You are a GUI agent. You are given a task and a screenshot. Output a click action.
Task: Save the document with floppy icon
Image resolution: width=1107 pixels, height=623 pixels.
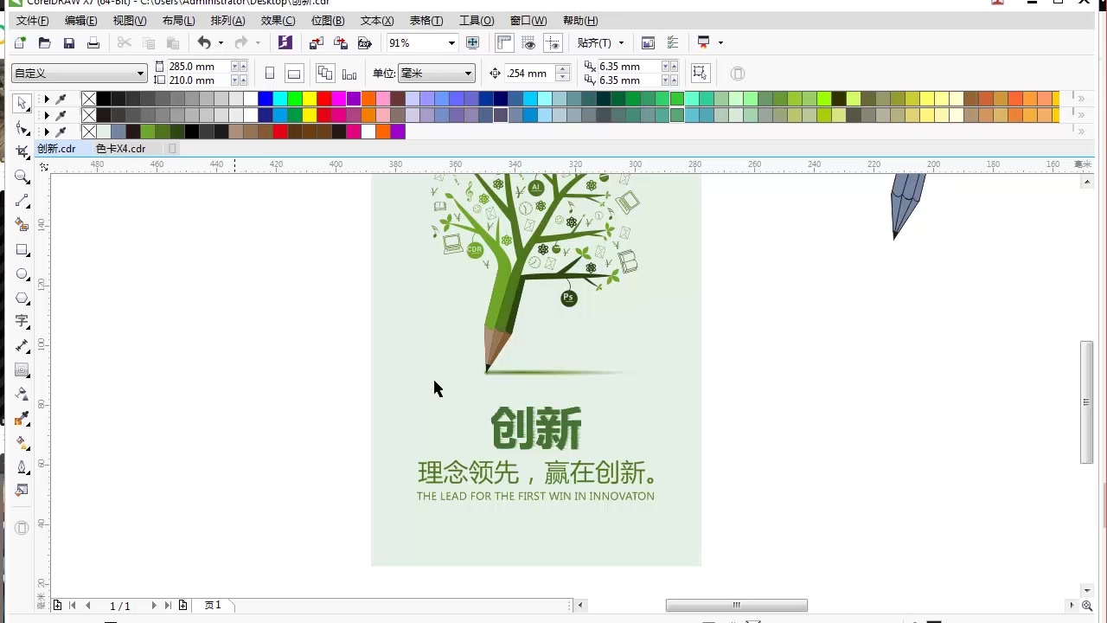pyautogui.click(x=69, y=43)
